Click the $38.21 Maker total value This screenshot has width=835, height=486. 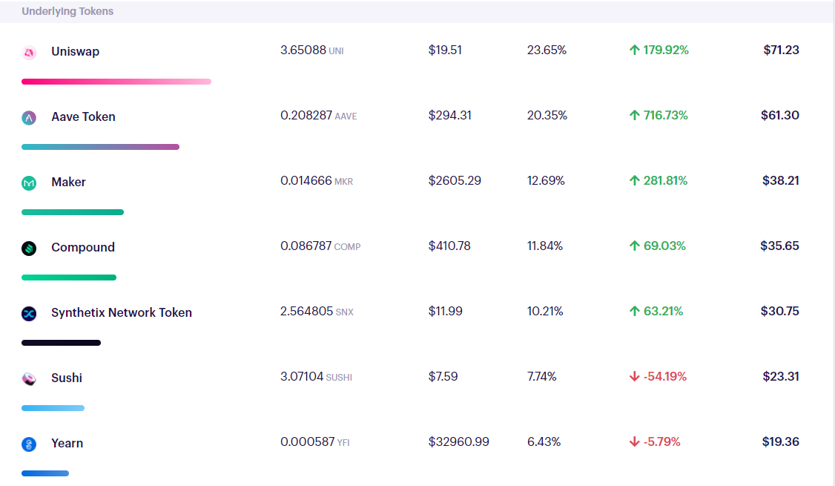[780, 180]
